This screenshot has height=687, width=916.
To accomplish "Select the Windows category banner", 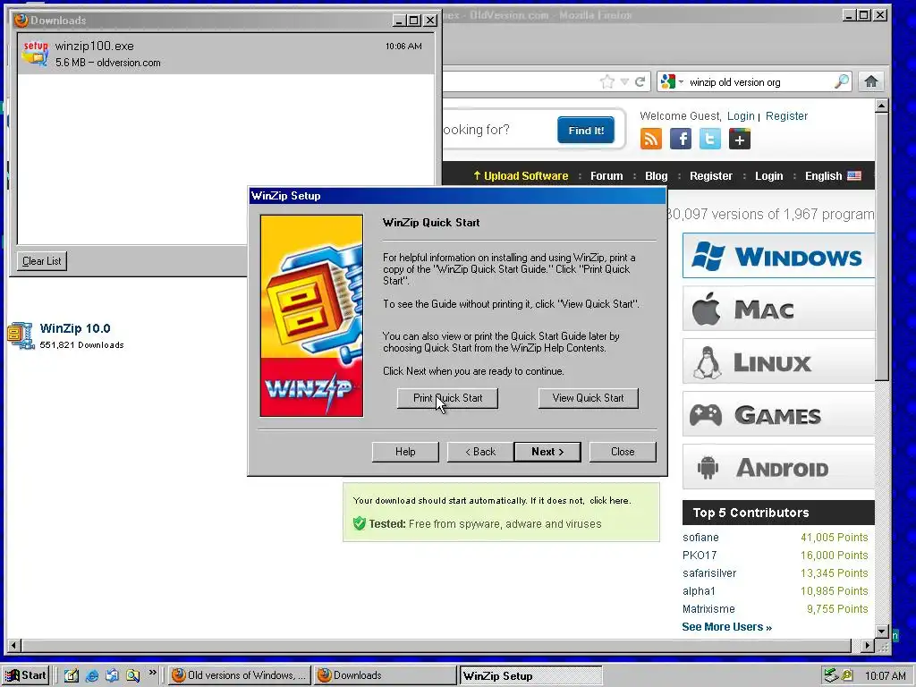I will tap(779, 256).
